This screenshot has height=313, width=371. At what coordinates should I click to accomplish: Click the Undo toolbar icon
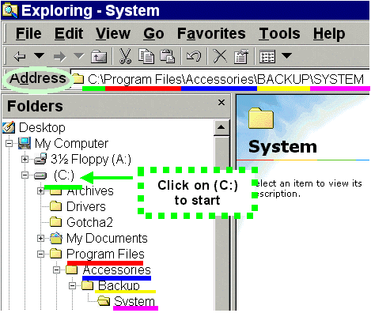[x=194, y=56]
